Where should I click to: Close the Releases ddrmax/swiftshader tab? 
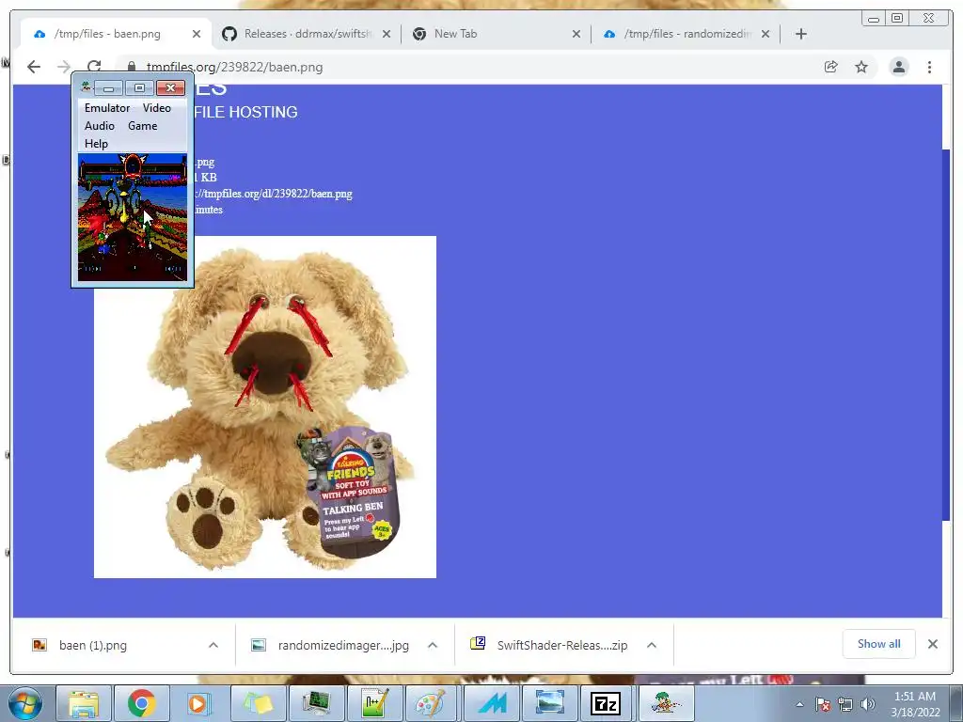(x=387, y=34)
